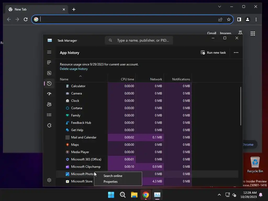
Task: Click the Feedback Hub app icon
Action: pyautogui.click(x=68, y=123)
